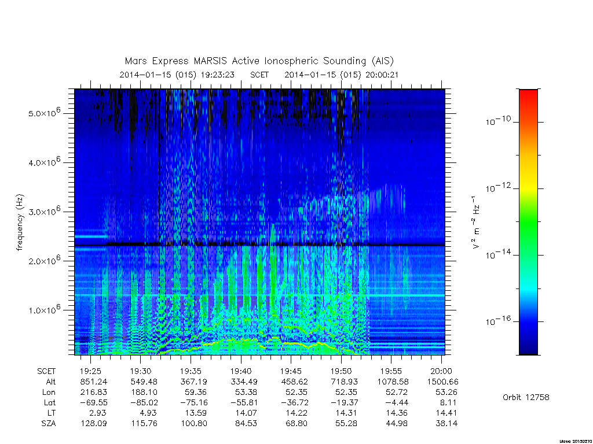Click the "V² m⁻² Hz⁻¹" color bar unit label
Screen dimensions: 593x444
(x=475, y=223)
